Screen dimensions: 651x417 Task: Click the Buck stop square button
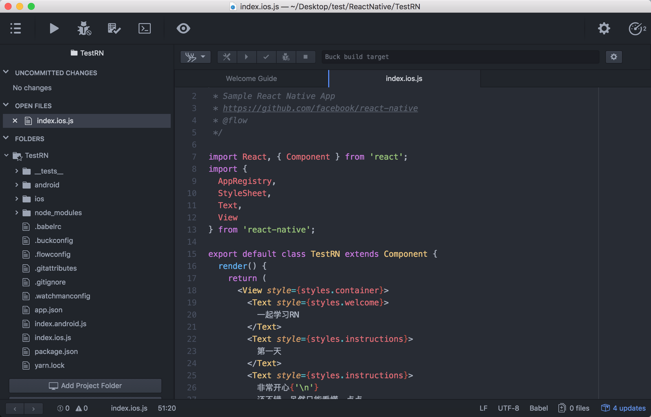tap(305, 57)
